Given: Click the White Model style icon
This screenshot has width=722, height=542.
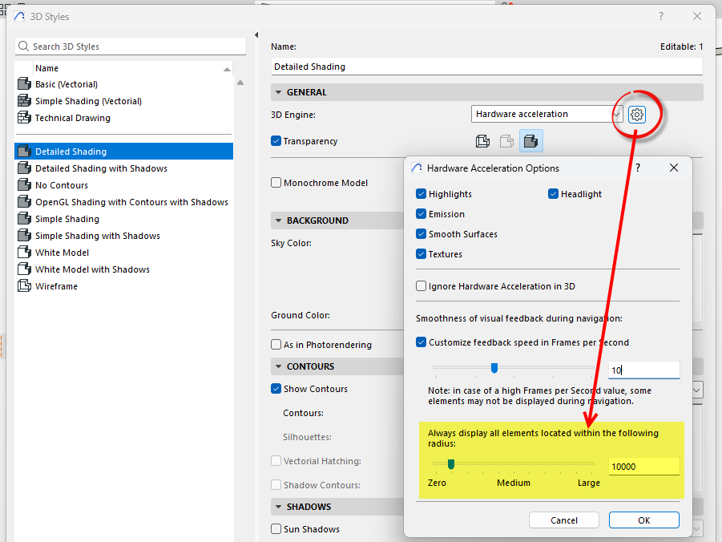Looking at the screenshot, I should pyautogui.click(x=24, y=253).
